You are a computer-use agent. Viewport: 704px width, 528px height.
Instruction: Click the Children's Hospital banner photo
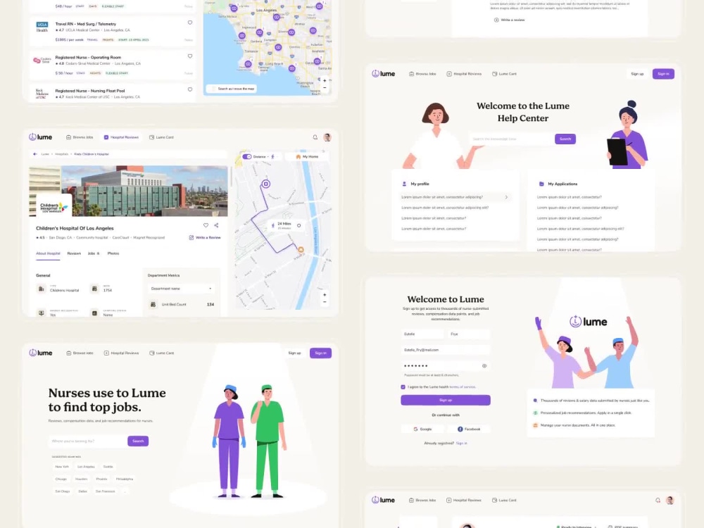coord(128,191)
